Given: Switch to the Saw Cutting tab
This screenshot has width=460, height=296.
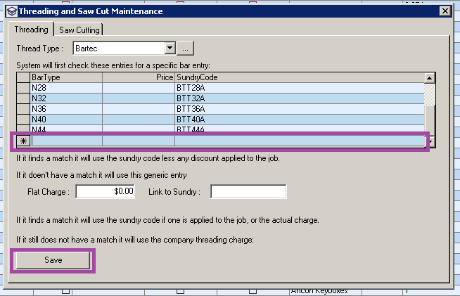Looking at the screenshot, I should coord(79,30).
